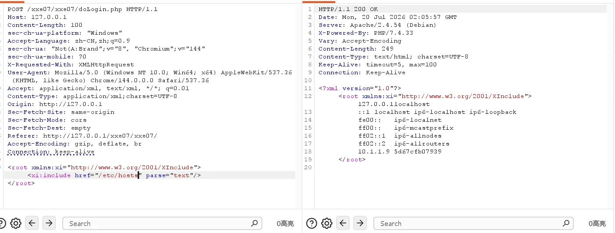The image size is (615, 233).
Task: Click the request panel back arrow
Action: [x=32, y=223]
